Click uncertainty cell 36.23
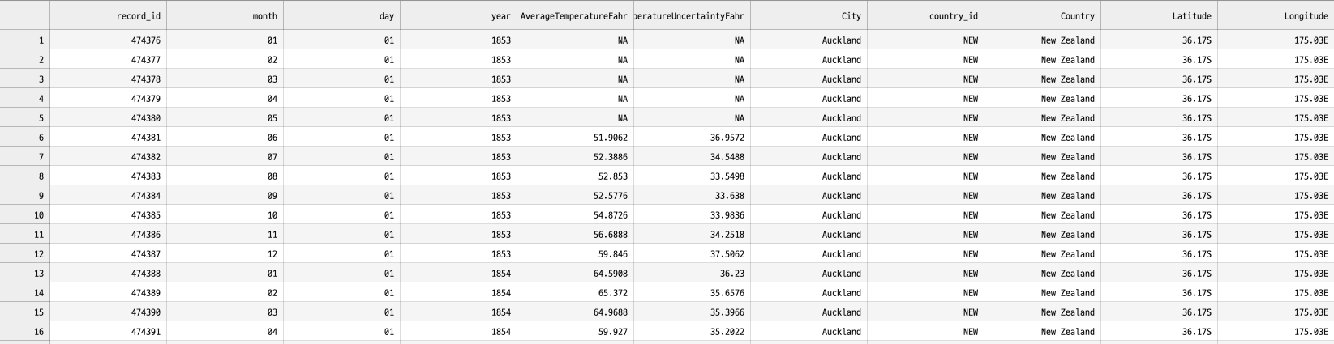 pos(692,273)
